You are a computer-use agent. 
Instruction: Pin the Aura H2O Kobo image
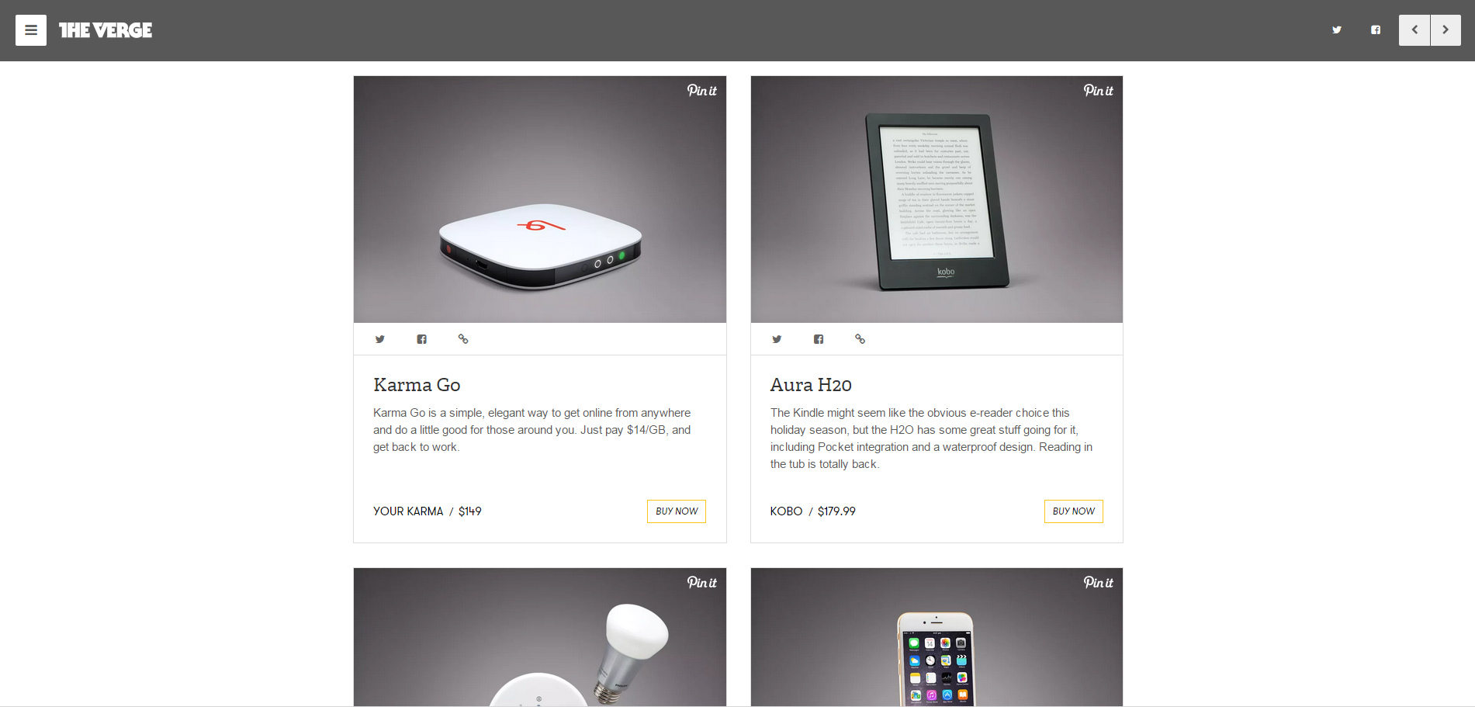1099,91
